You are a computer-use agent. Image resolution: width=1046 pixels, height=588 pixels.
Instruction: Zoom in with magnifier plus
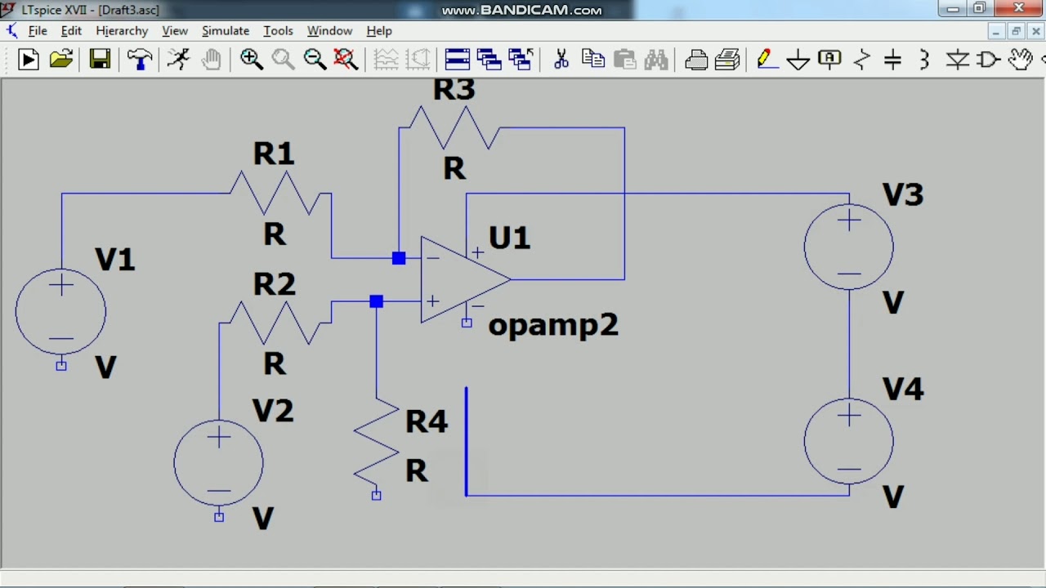click(252, 60)
